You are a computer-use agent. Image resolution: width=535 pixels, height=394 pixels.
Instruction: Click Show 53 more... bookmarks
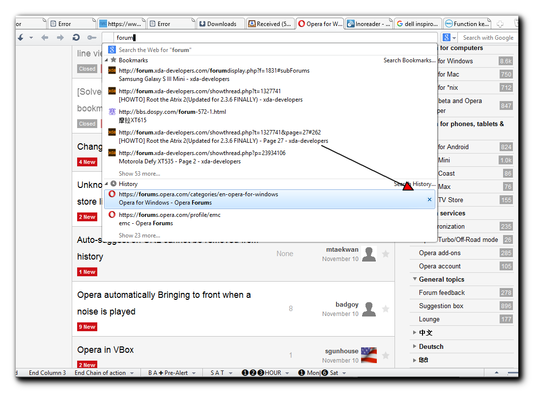pos(139,174)
